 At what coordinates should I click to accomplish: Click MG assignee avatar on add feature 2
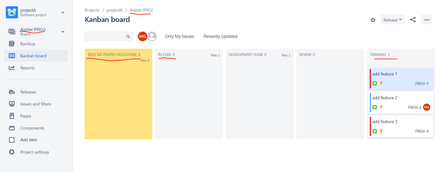point(426,107)
